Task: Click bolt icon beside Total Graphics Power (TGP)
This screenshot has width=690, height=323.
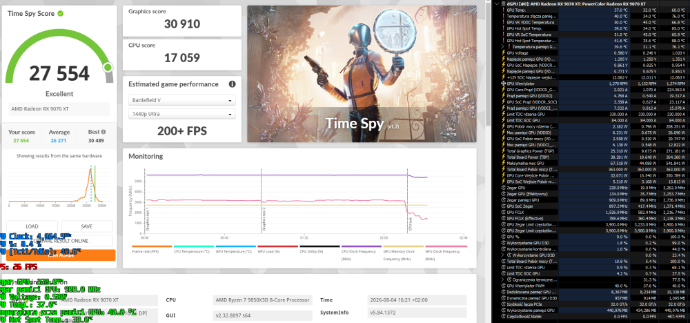Action: (504, 150)
